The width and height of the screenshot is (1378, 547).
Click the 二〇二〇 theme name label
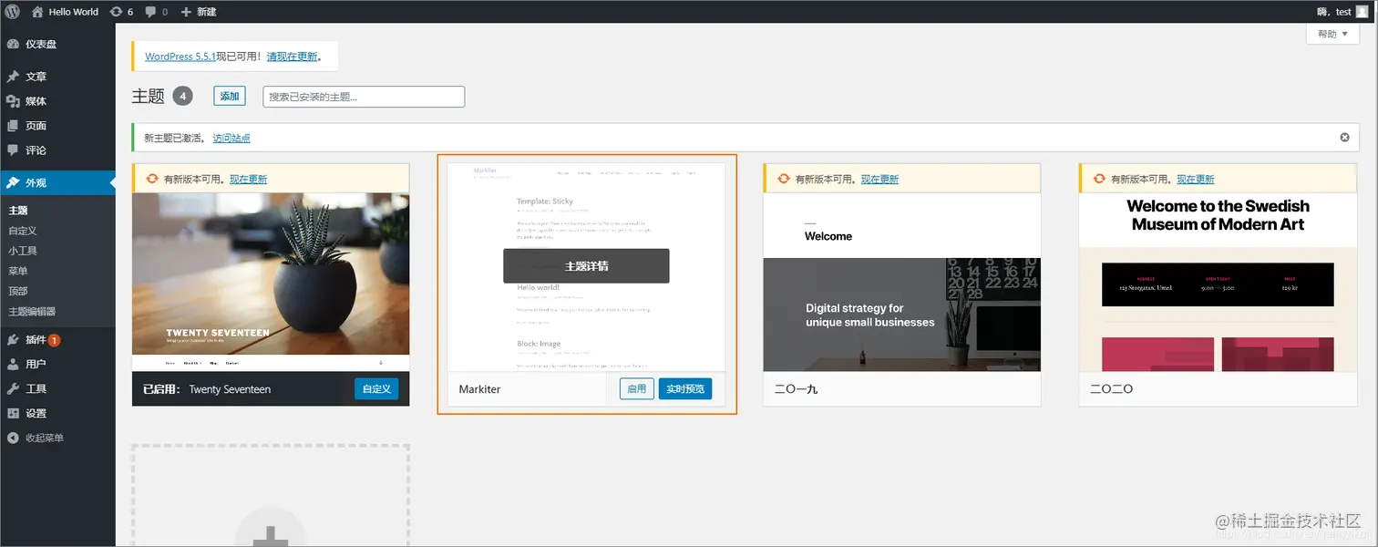pyautogui.click(x=1112, y=389)
